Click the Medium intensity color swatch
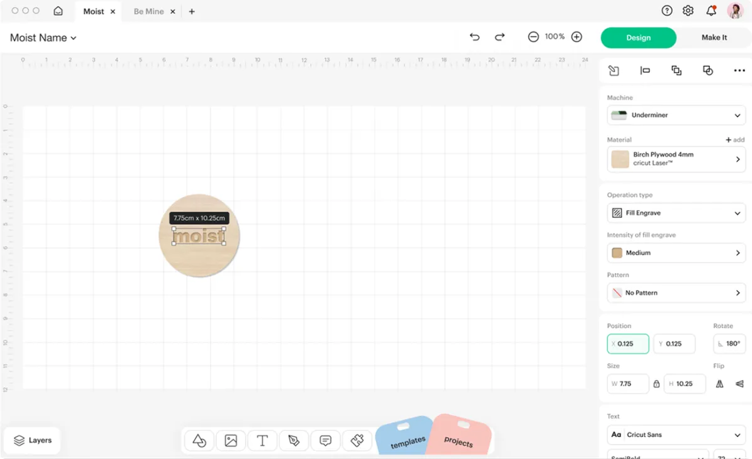 (617, 253)
